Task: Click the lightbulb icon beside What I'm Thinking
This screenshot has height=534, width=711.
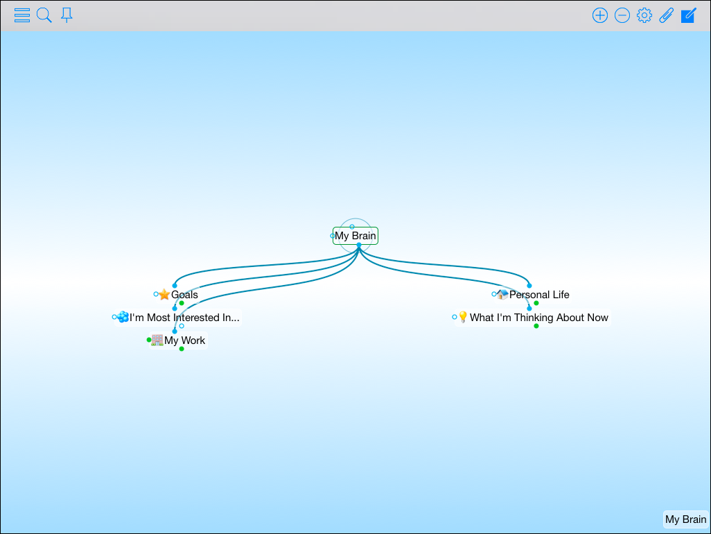Action: point(463,317)
